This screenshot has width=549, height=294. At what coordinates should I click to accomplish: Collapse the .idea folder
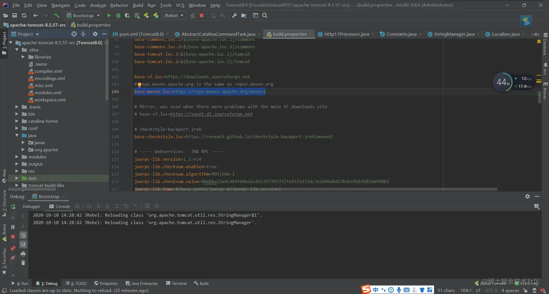pyautogui.click(x=17, y=50)
